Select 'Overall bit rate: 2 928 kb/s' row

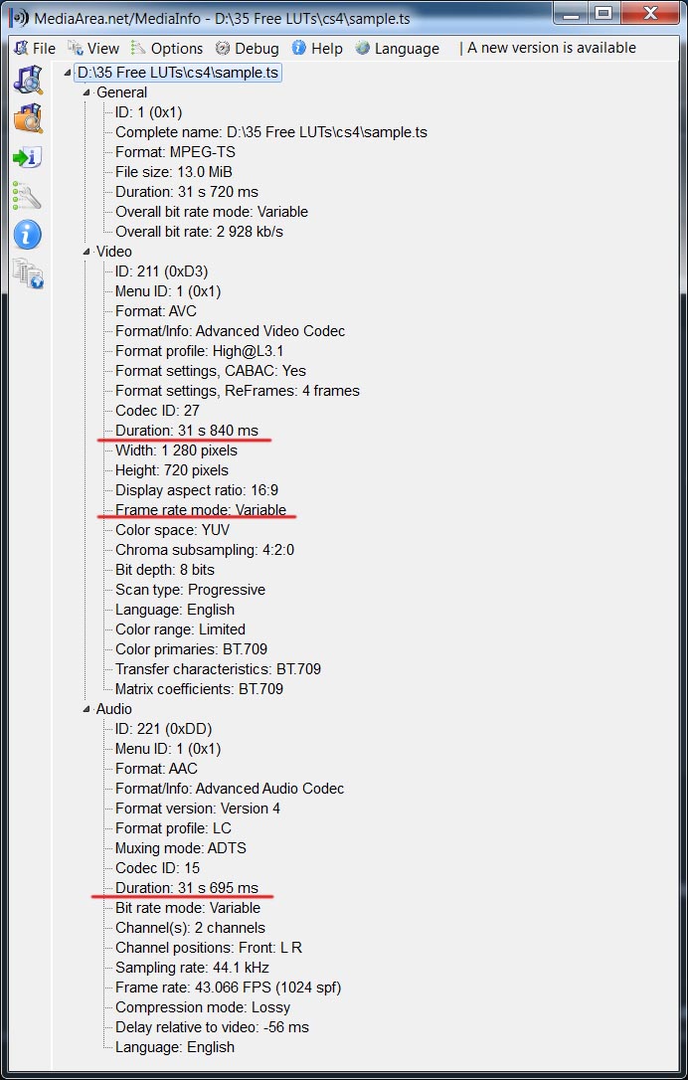199,232
